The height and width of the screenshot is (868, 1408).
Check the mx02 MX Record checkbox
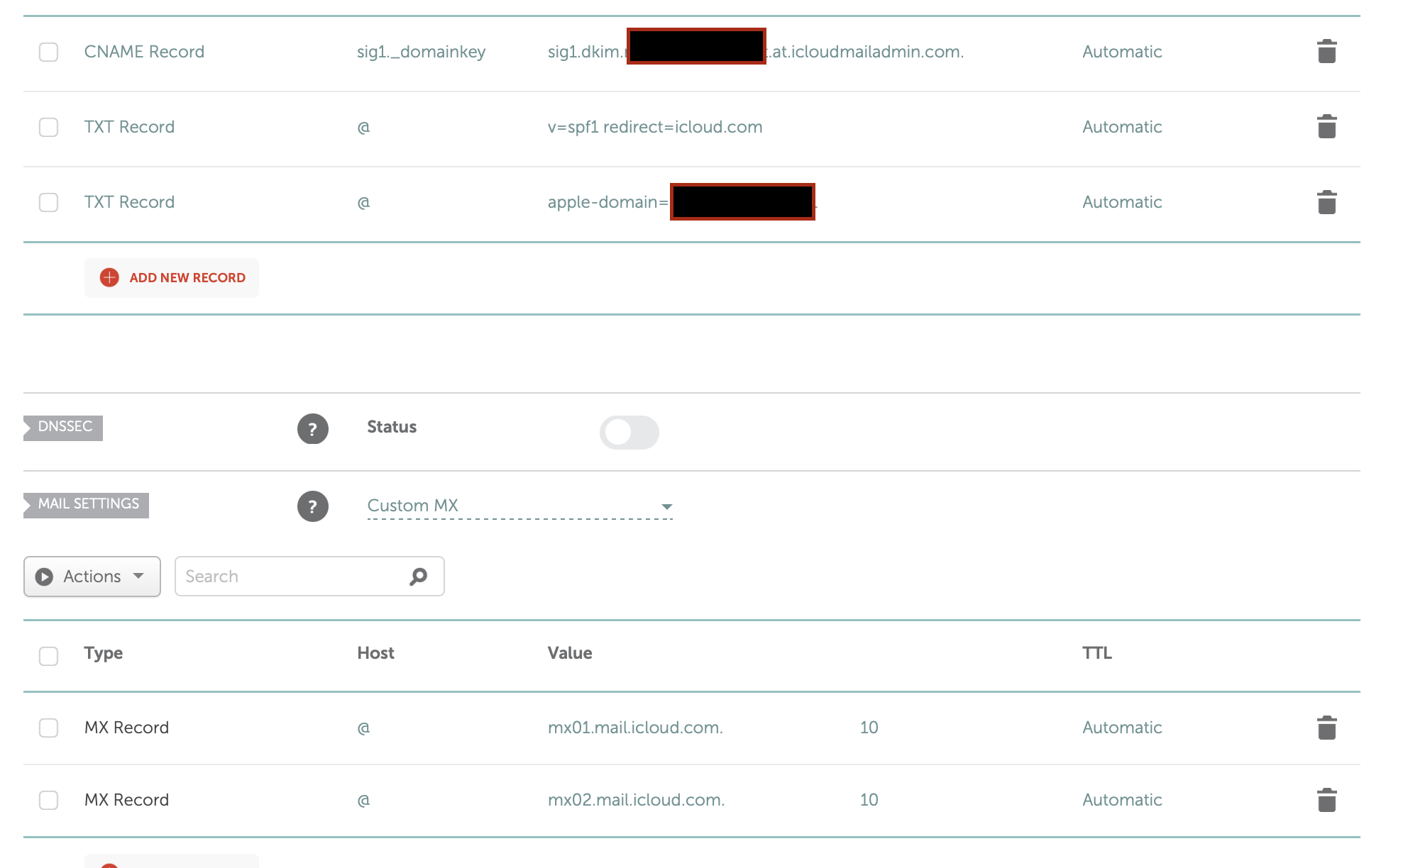48,800
